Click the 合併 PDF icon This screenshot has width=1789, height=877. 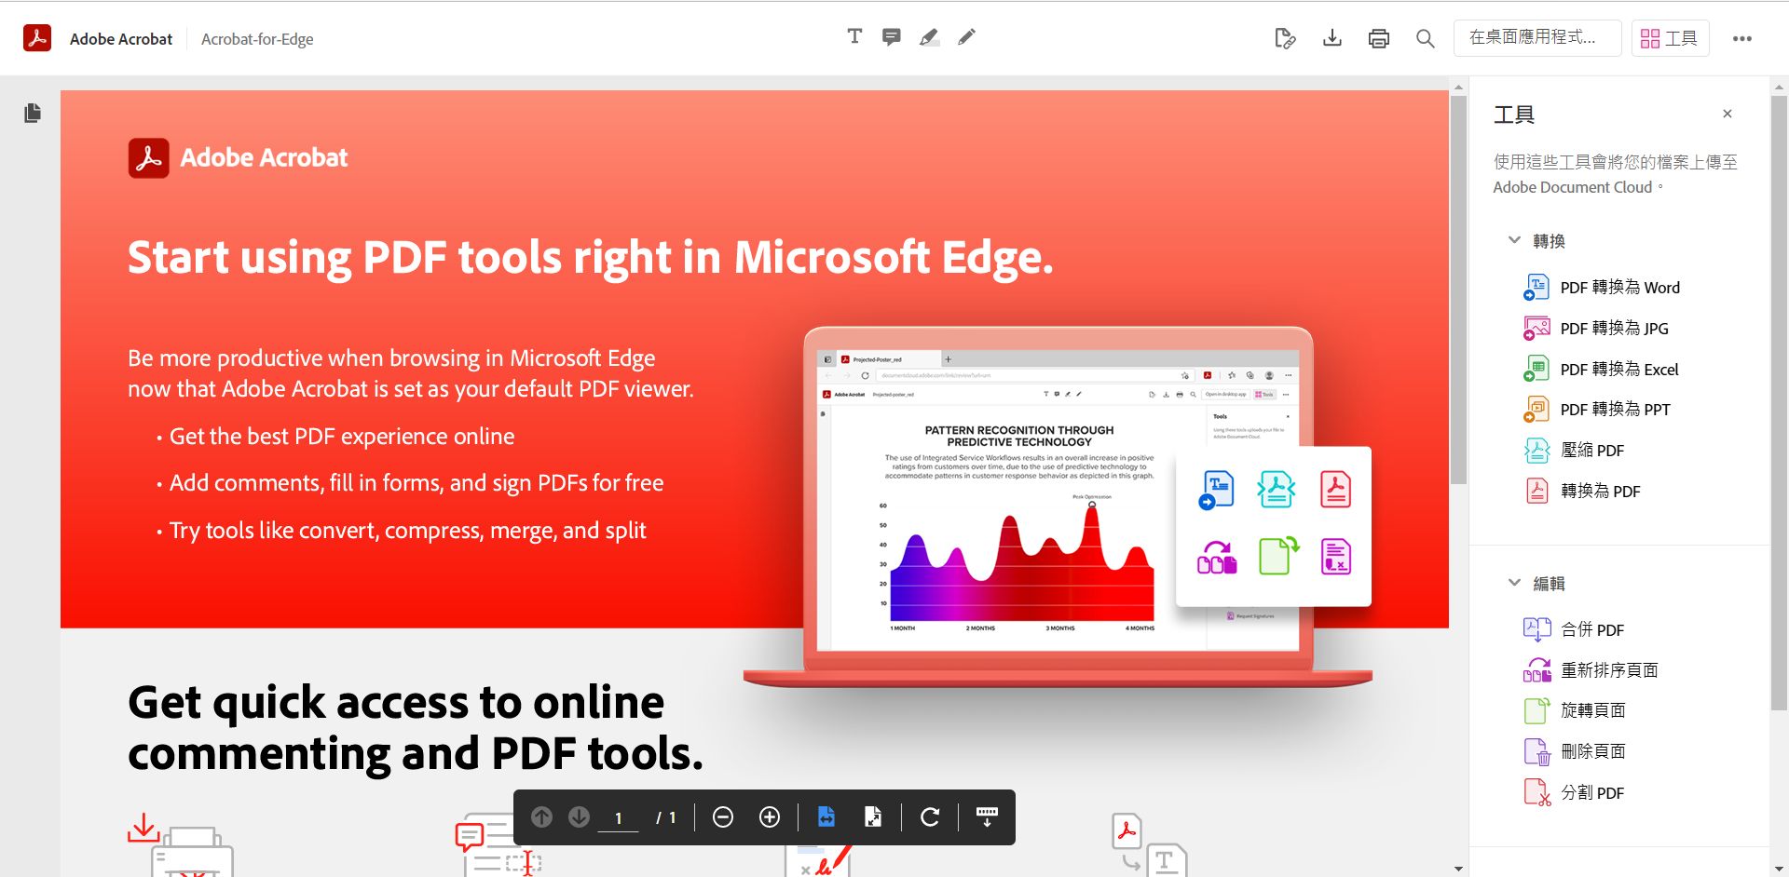point(1536,629)
